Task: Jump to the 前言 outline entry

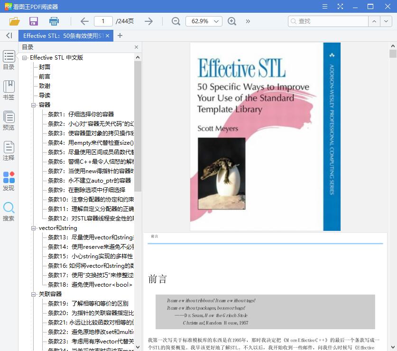Action: click(x=45, y=77)
